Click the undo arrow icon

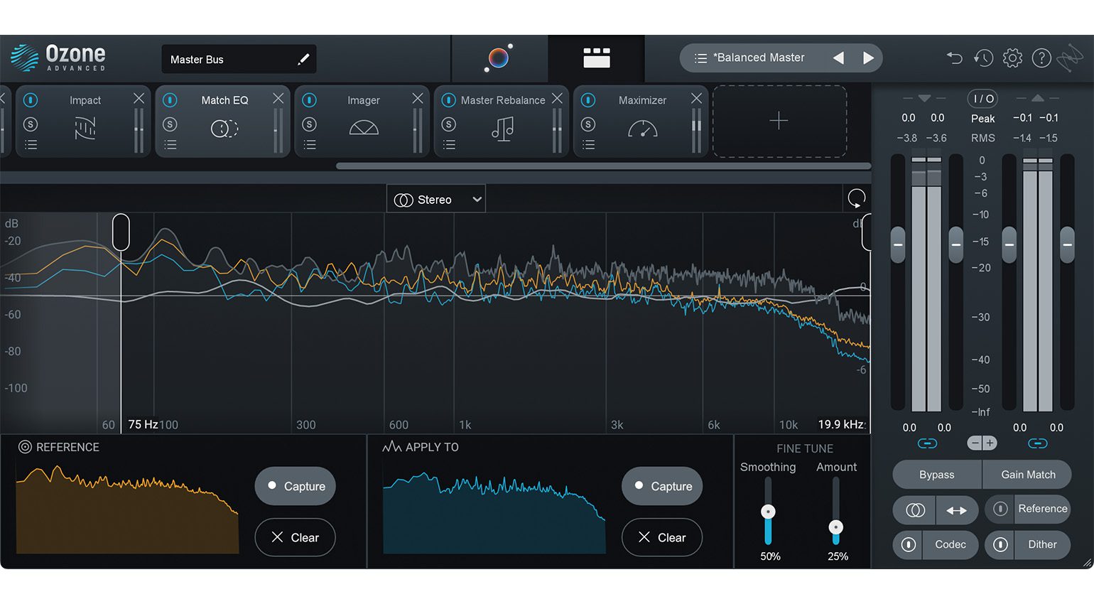pyautogui.click(x=954, y=58)
